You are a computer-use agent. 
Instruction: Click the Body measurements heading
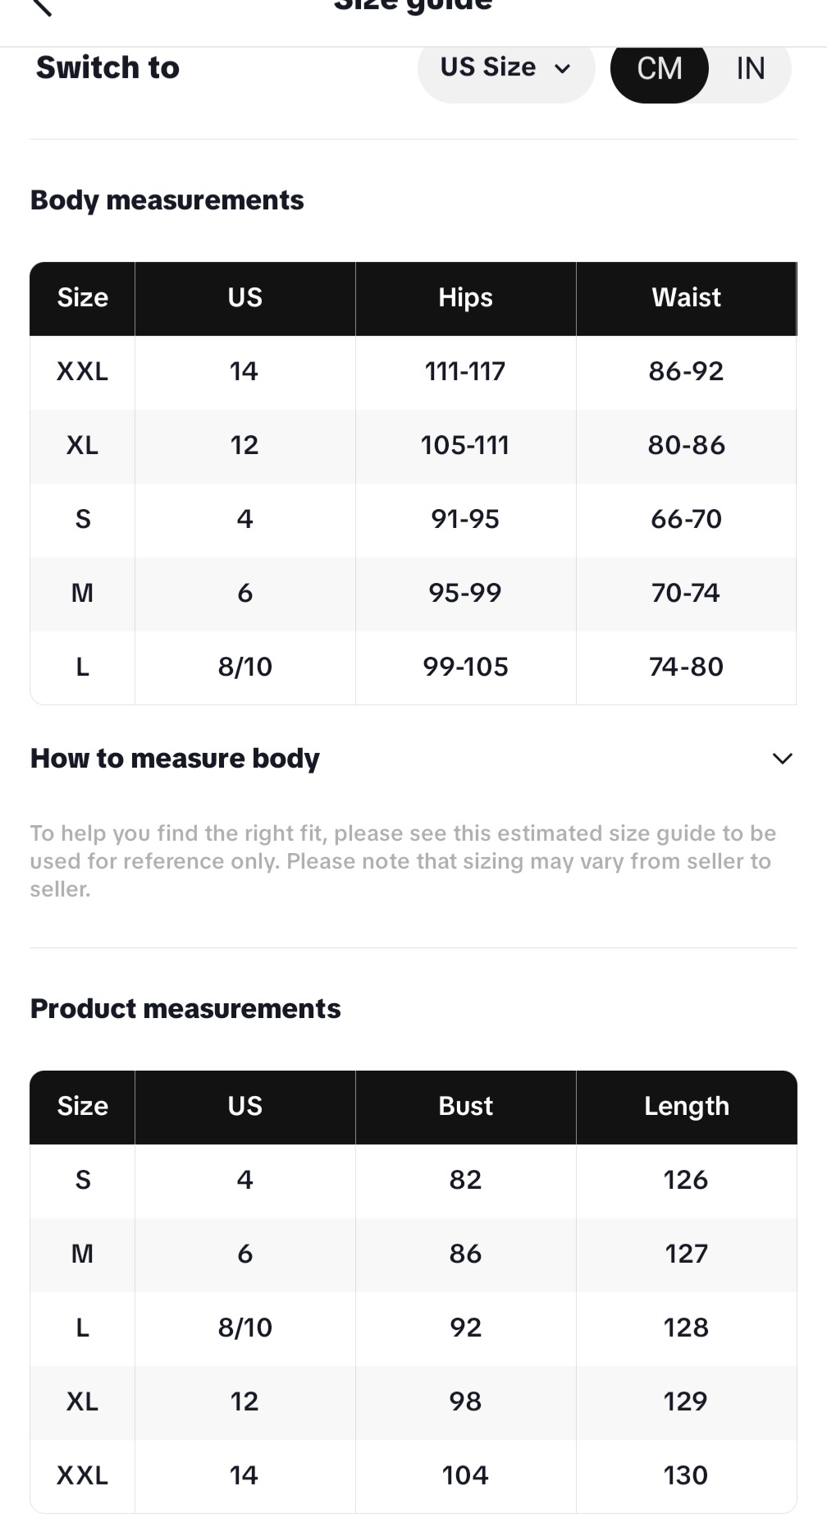[x=167, y=200]
